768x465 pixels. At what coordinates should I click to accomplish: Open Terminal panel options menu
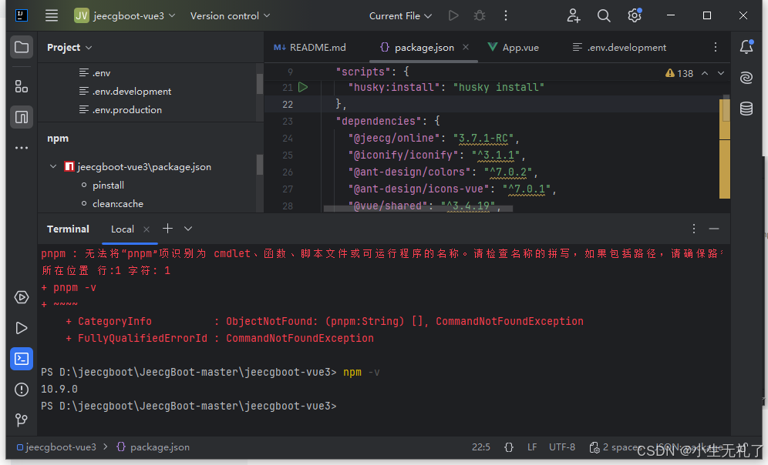tap(693, 229)
